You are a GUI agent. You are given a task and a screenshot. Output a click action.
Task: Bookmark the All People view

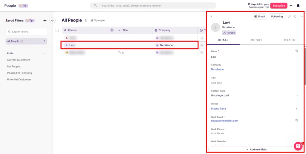coord(86,20)
